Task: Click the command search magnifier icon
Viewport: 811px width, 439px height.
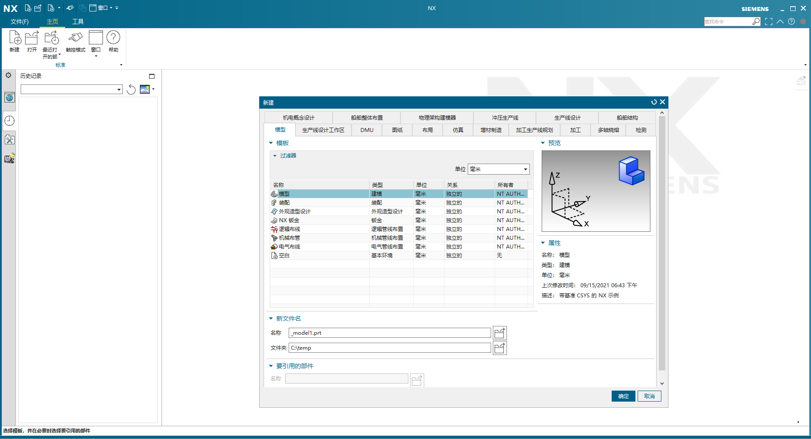Action: tap(756, 22)
